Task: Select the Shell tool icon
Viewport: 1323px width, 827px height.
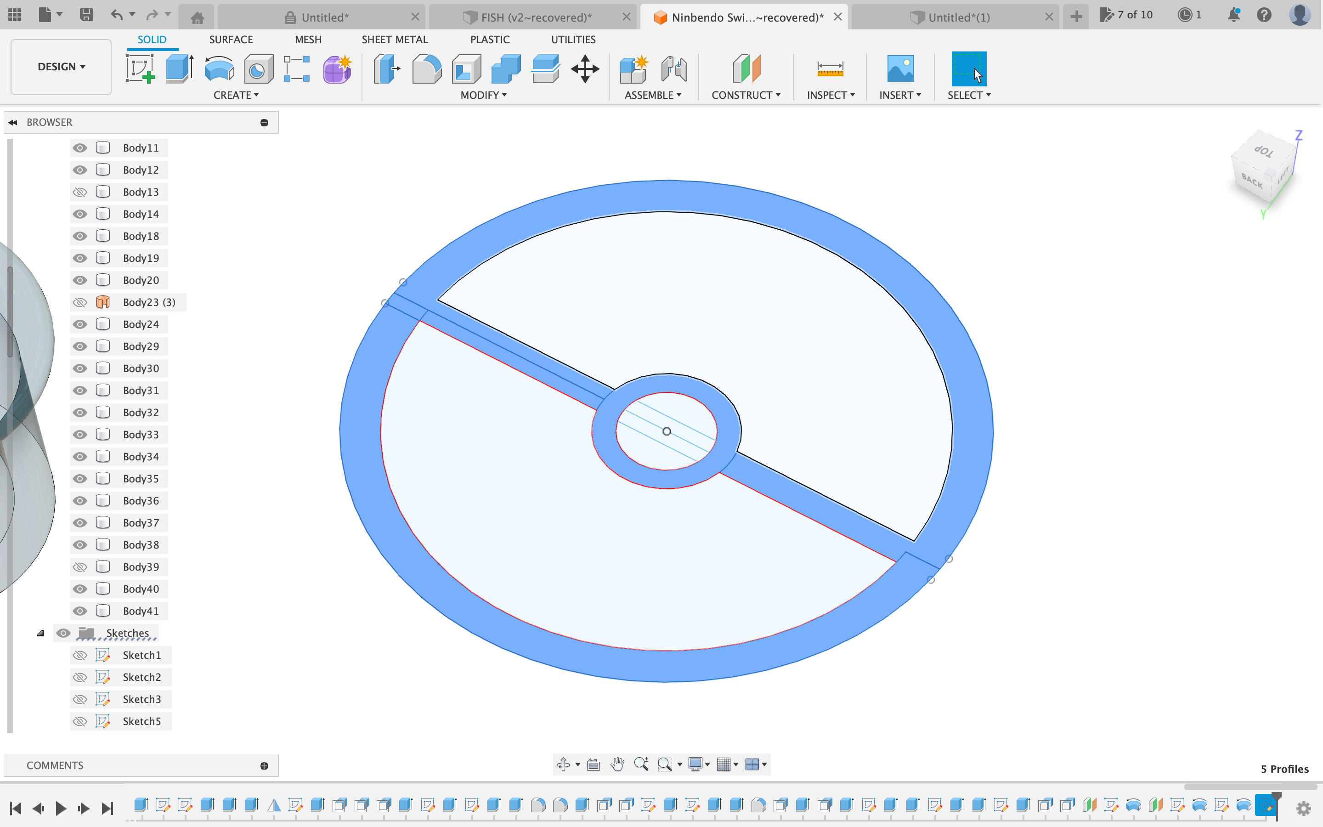Action: [466, 69]
